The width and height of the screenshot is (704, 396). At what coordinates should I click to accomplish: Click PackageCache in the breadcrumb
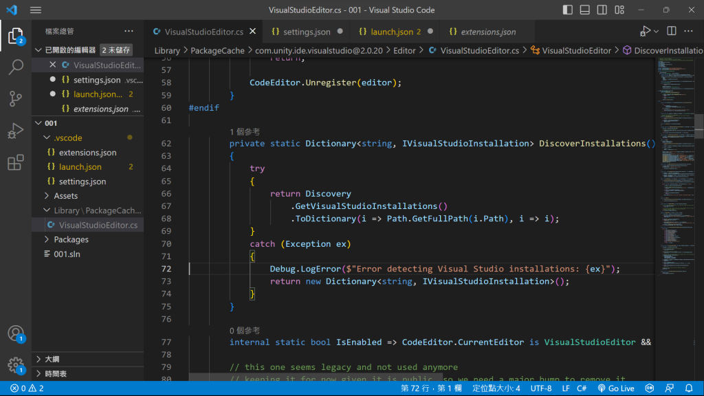pyautogui.click(x=217, y=51)
